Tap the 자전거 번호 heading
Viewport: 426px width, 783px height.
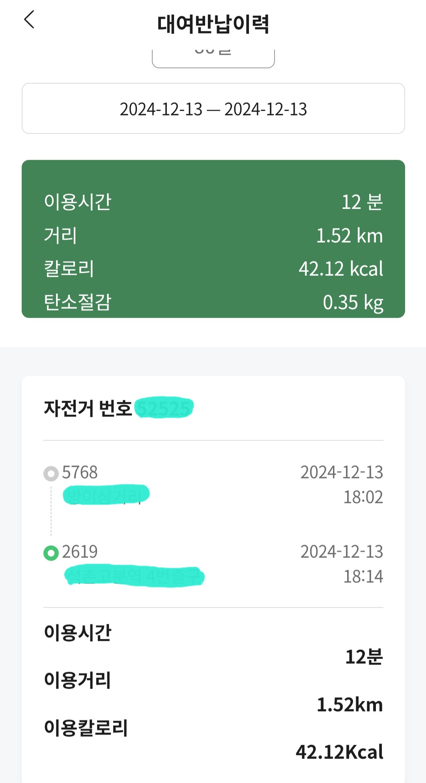point(88,408)
